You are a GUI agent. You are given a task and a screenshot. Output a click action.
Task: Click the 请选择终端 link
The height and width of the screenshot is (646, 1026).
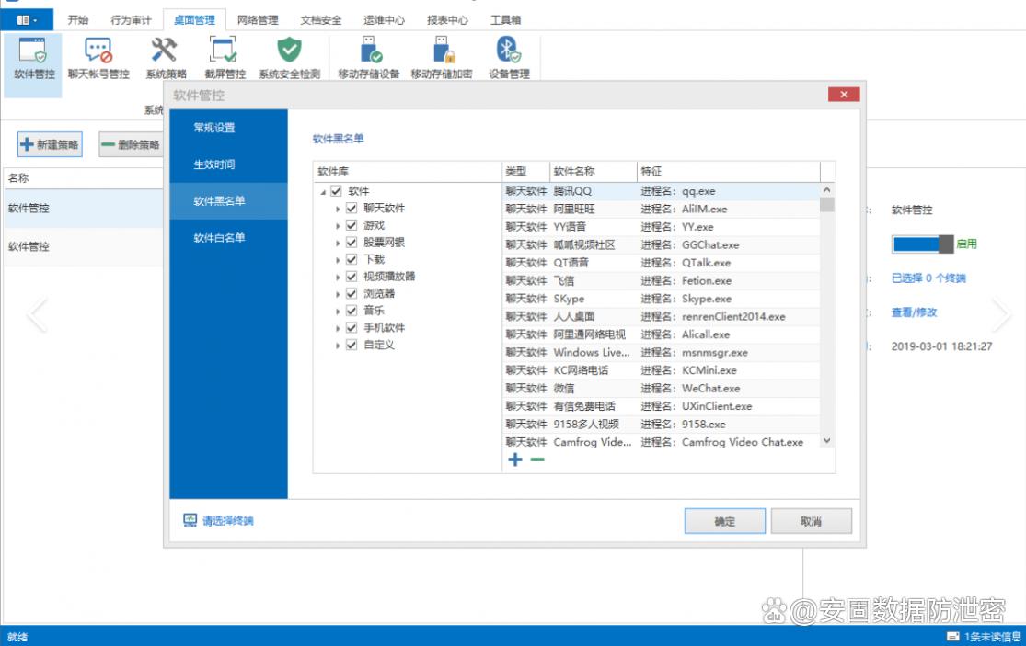(226, 521)
